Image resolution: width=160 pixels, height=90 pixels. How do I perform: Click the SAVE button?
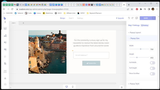(x=146, y=18)
